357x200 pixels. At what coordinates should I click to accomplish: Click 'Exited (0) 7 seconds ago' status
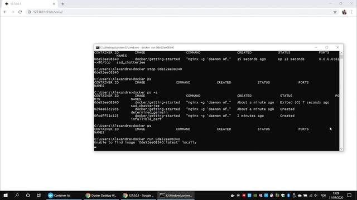pos(305,102)
